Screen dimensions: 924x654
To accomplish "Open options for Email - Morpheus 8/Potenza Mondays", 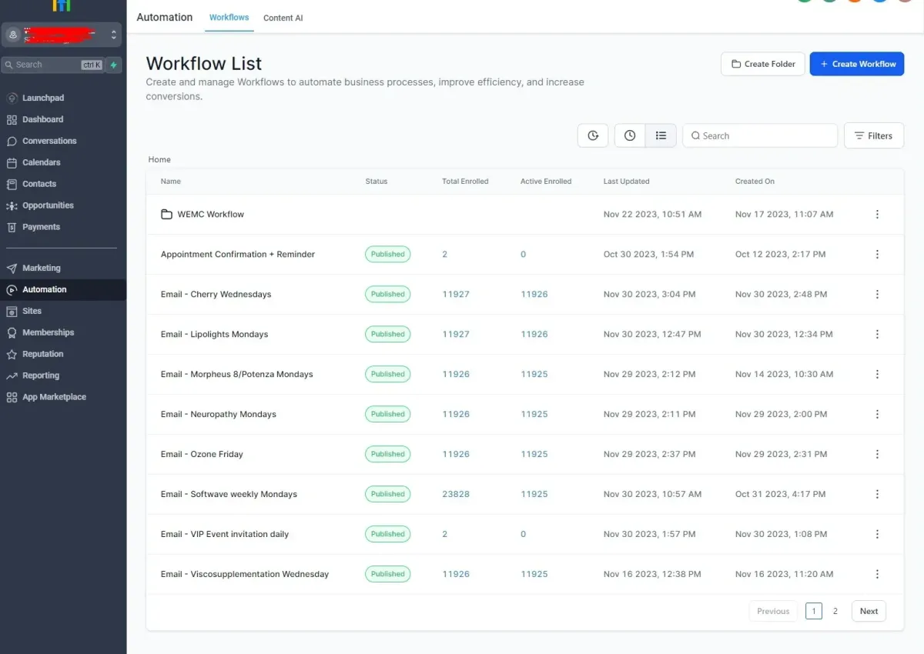I will (877, 374).
